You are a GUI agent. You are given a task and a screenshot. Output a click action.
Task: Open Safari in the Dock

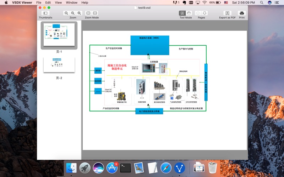166,168
